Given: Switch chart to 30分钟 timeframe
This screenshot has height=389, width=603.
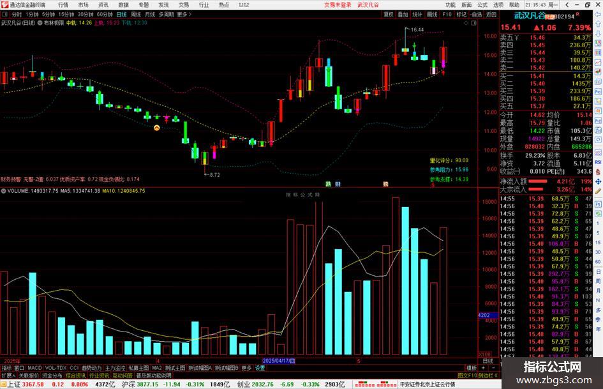Looking at the screenshot, I should coord(86,15).
